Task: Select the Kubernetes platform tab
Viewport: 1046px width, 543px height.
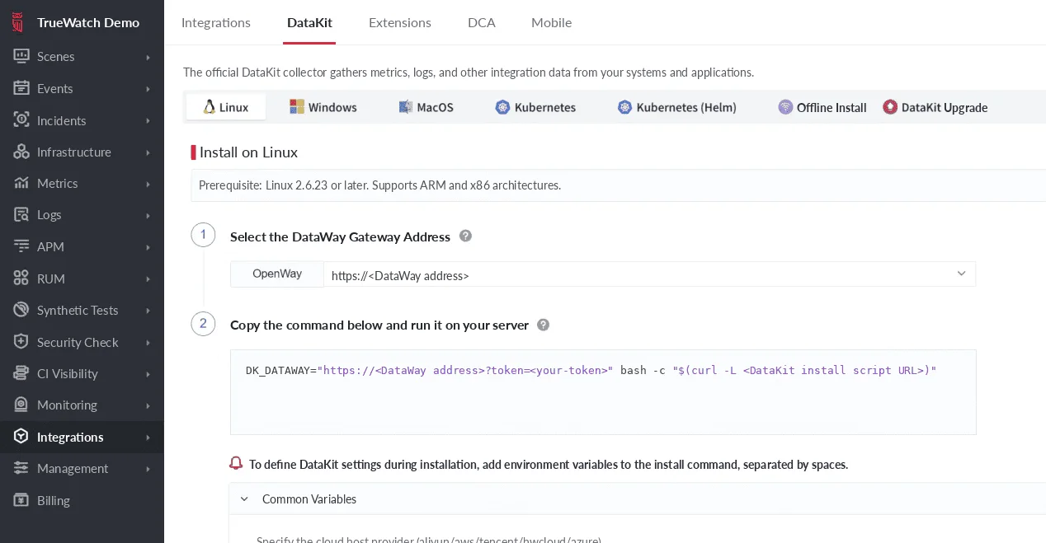Action: click(535, 107)
